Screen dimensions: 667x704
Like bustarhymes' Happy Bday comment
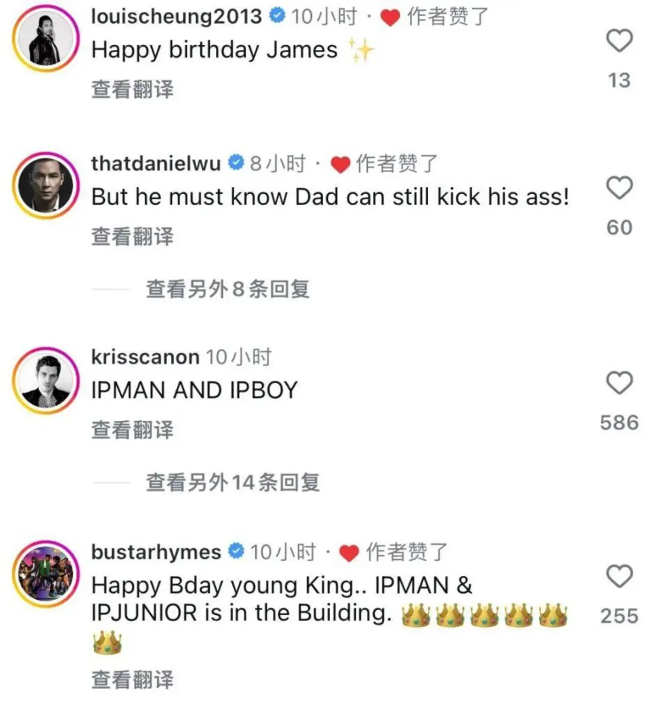620,576
